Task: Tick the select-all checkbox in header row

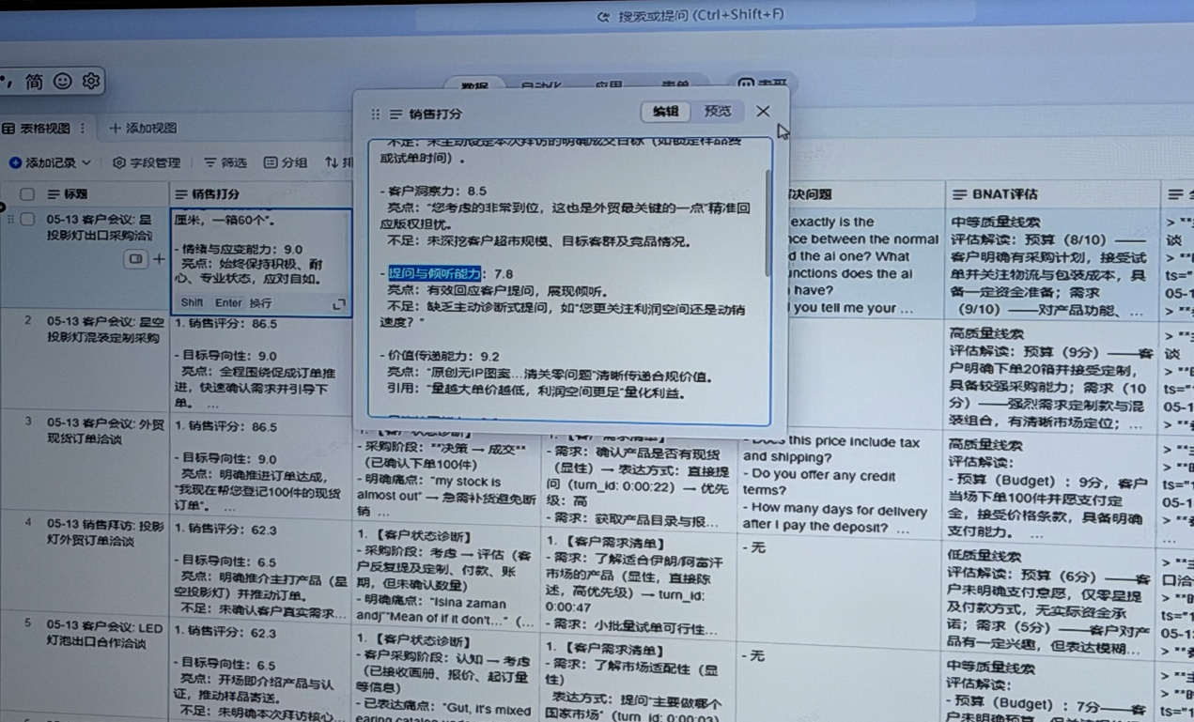Action: (27, 194)
